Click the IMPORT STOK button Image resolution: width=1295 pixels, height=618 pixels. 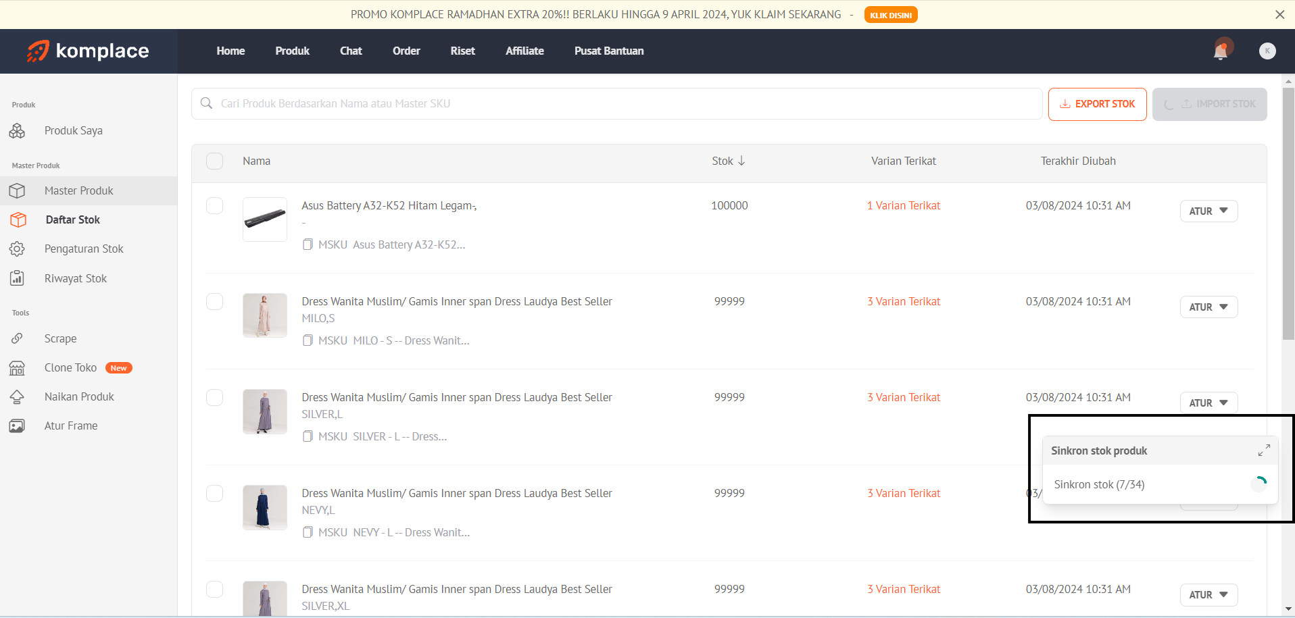(1209, 104)
